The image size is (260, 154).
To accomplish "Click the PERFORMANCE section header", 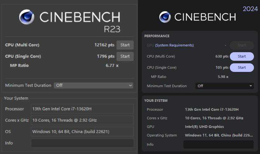I will point(157,36).
